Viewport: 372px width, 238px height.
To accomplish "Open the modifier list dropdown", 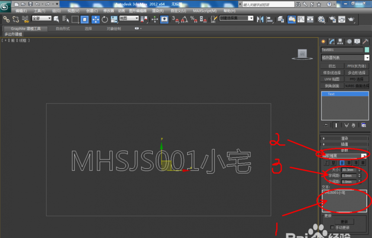I will pos(345,58).
